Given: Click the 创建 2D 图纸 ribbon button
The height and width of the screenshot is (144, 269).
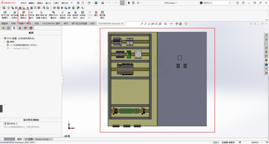Looking at the screenshot, I should tap(24, 15).
